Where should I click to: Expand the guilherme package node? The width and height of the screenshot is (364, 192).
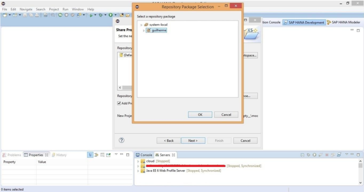(x=144, y=30)
